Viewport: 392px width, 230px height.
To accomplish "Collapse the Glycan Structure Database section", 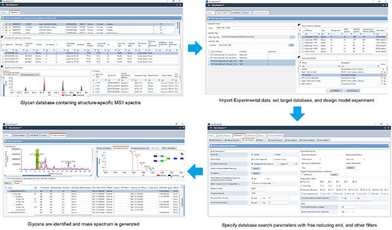I will coord(299,26).
